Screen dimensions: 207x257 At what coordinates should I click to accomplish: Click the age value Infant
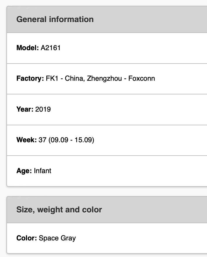[43, 171]
